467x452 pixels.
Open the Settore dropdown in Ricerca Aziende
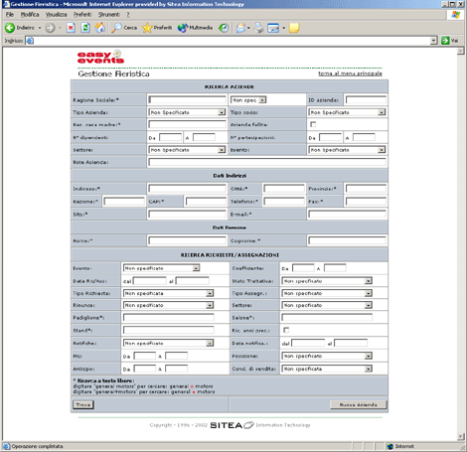point(187,150)
